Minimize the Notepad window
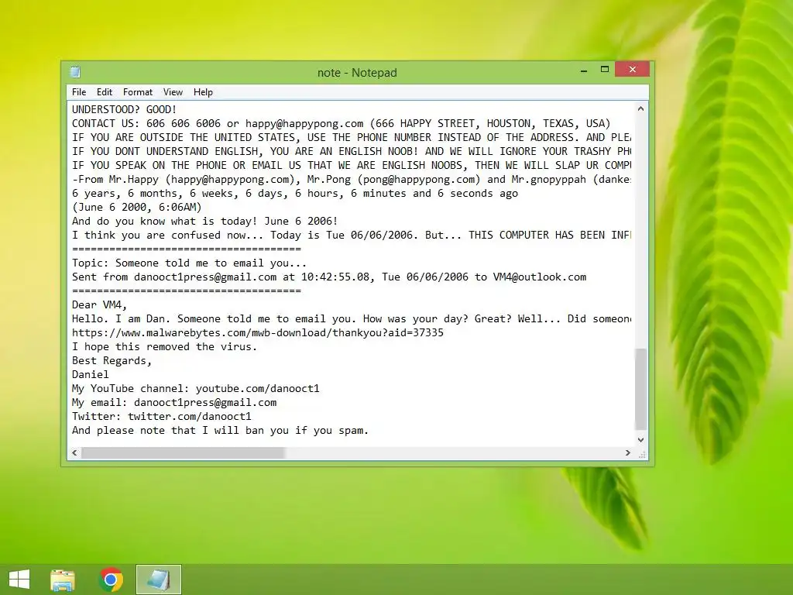This screenshot has height=595, width=793. tap(584, 71)
